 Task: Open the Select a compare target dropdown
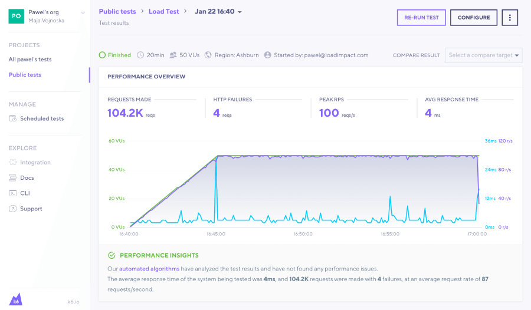[x=484, y=55]
